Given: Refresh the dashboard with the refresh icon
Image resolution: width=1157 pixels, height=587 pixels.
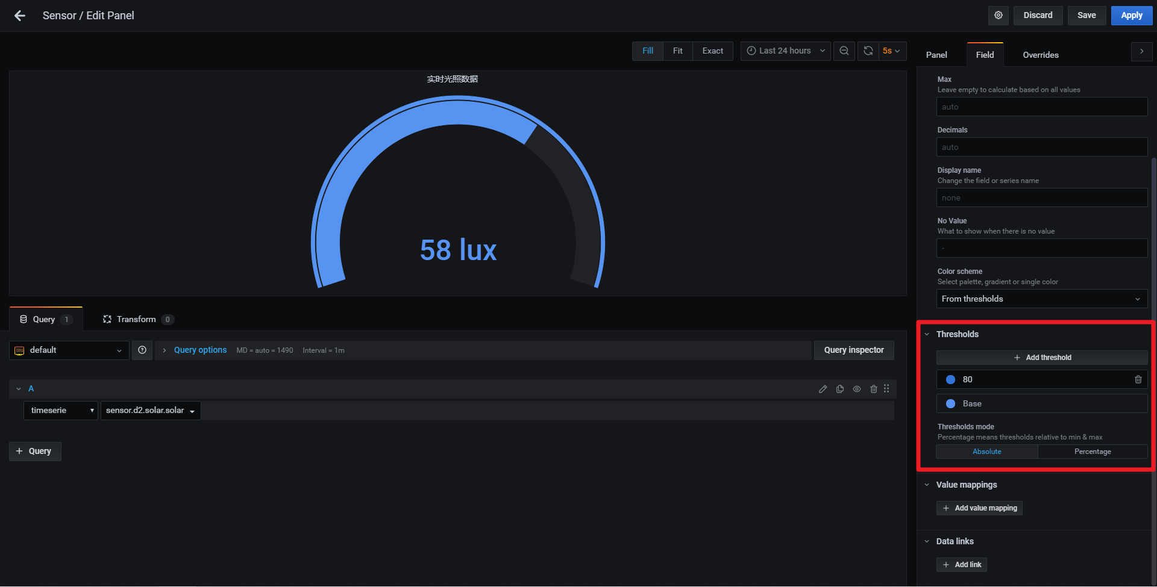Looking at the screenshot, I should [868, 51].
